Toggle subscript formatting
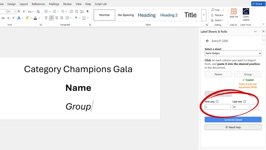Viewport: 266px width, 150px height. [9, 18]
